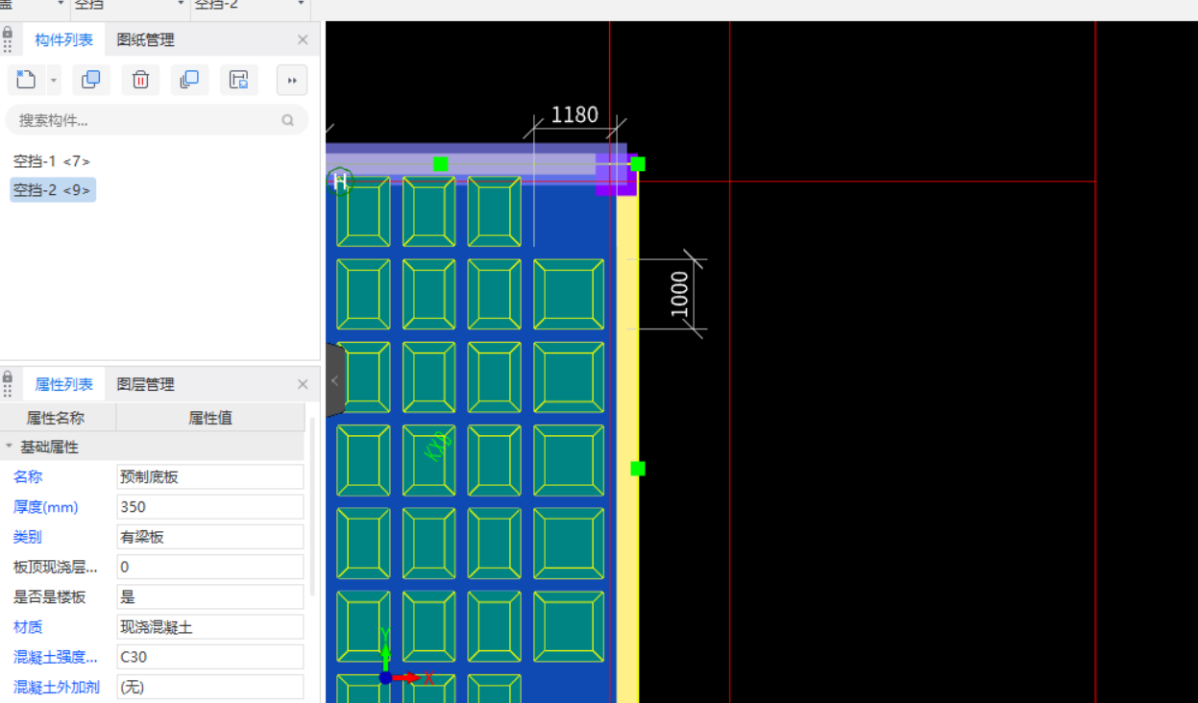Click the 属性值 column header
1198x703 pixels.
210,418
